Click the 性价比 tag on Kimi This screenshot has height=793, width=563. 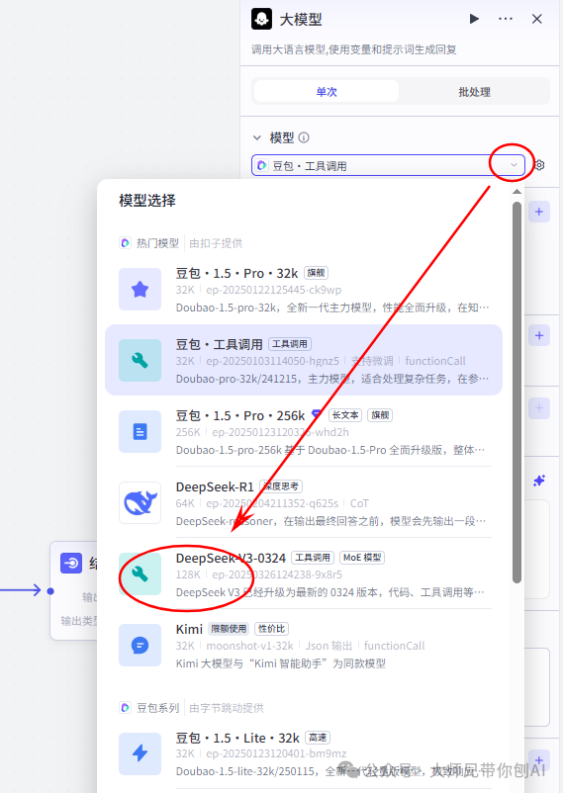271,629
